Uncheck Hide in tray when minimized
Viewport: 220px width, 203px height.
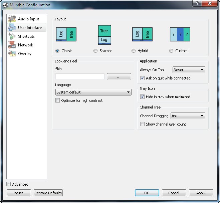point(142,97)
